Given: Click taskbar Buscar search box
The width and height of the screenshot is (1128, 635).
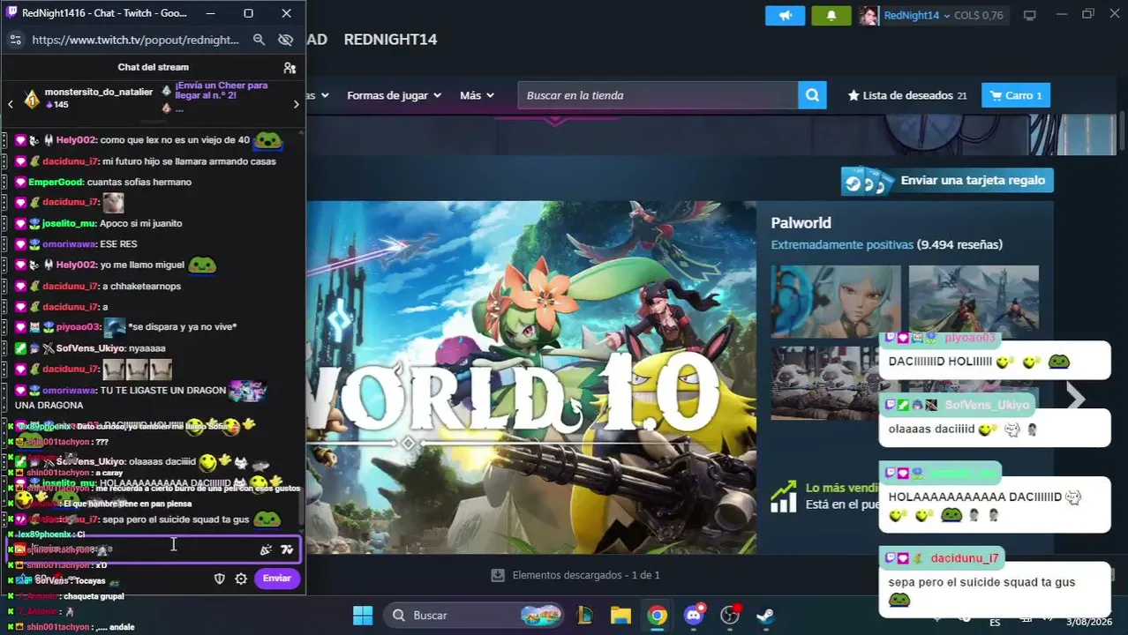Looking at the screenshot, I should (x=475, y=616).
